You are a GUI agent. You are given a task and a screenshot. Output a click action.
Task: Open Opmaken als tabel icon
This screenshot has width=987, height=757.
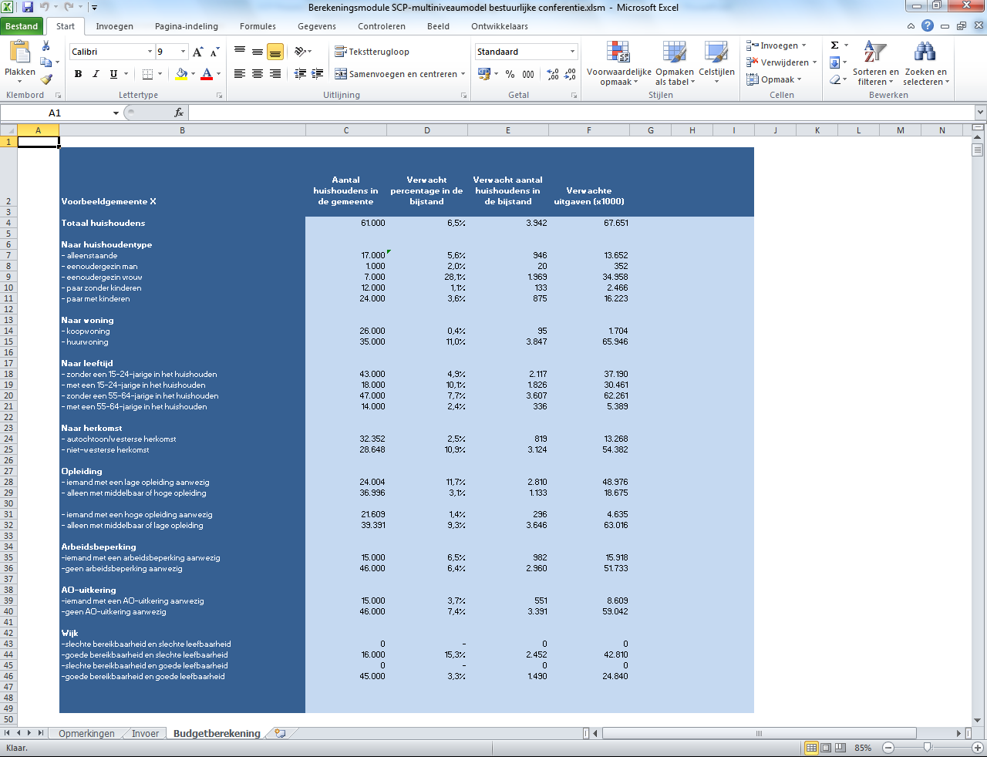[674, 52]
